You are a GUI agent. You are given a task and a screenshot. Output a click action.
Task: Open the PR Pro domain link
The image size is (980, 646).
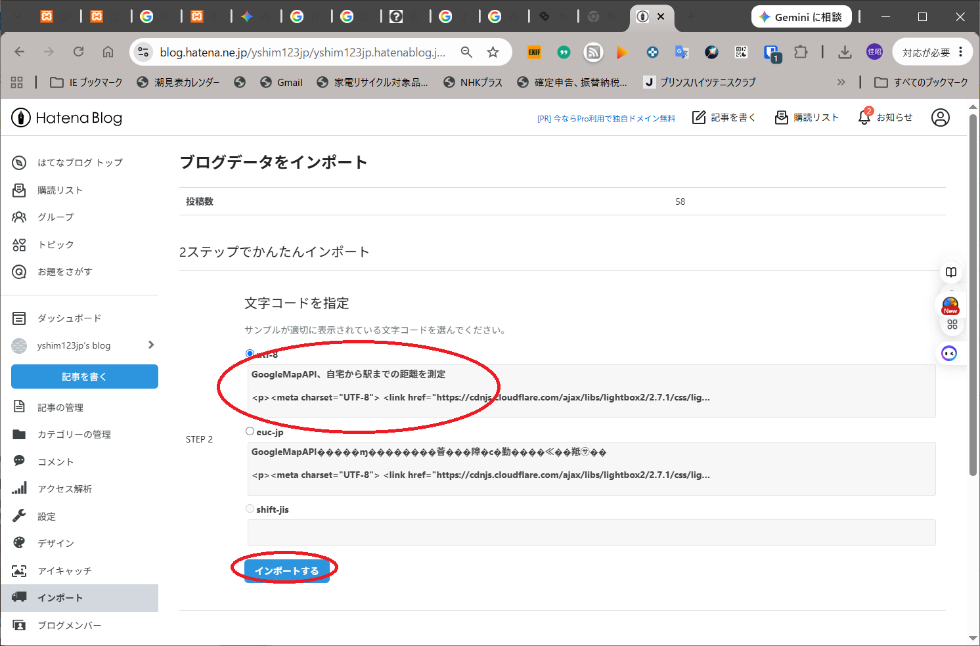tap(606, 118)
